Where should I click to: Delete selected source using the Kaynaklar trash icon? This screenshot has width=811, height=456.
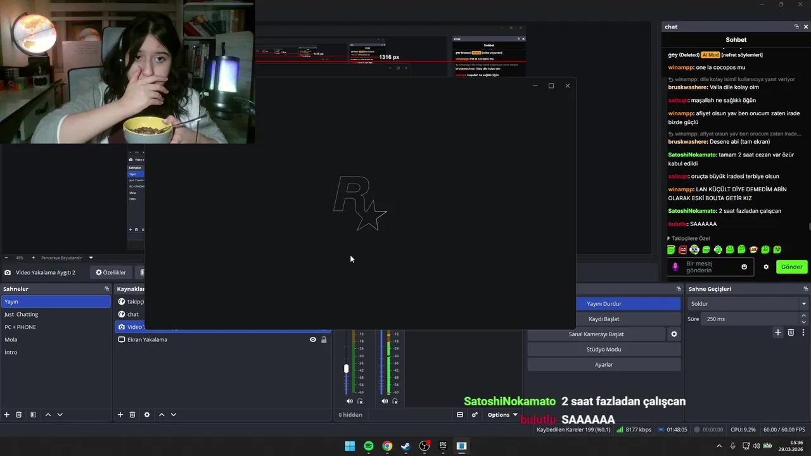[132, 415]
